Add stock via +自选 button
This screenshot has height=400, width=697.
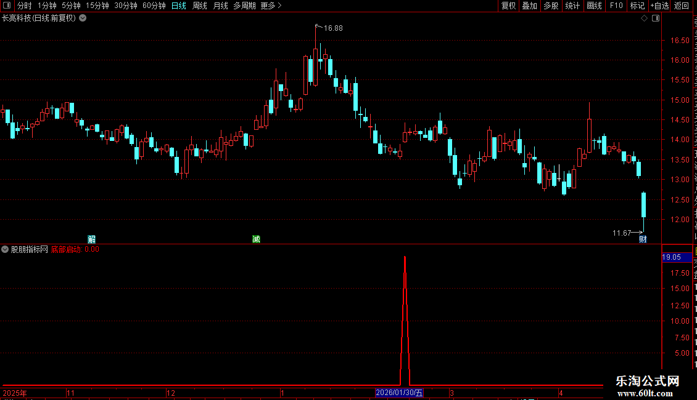(659, 6)
